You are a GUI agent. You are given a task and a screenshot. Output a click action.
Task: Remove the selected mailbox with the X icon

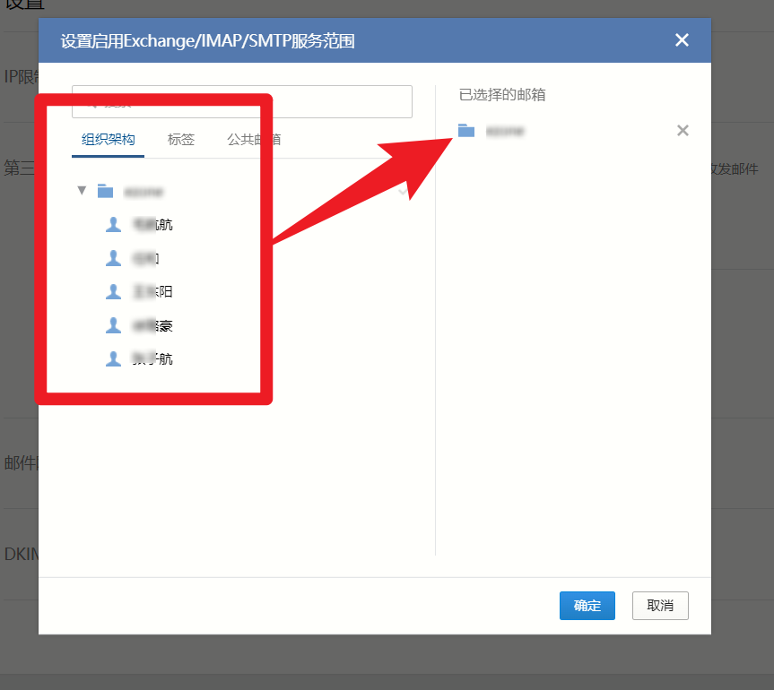(x=683, y=131)
